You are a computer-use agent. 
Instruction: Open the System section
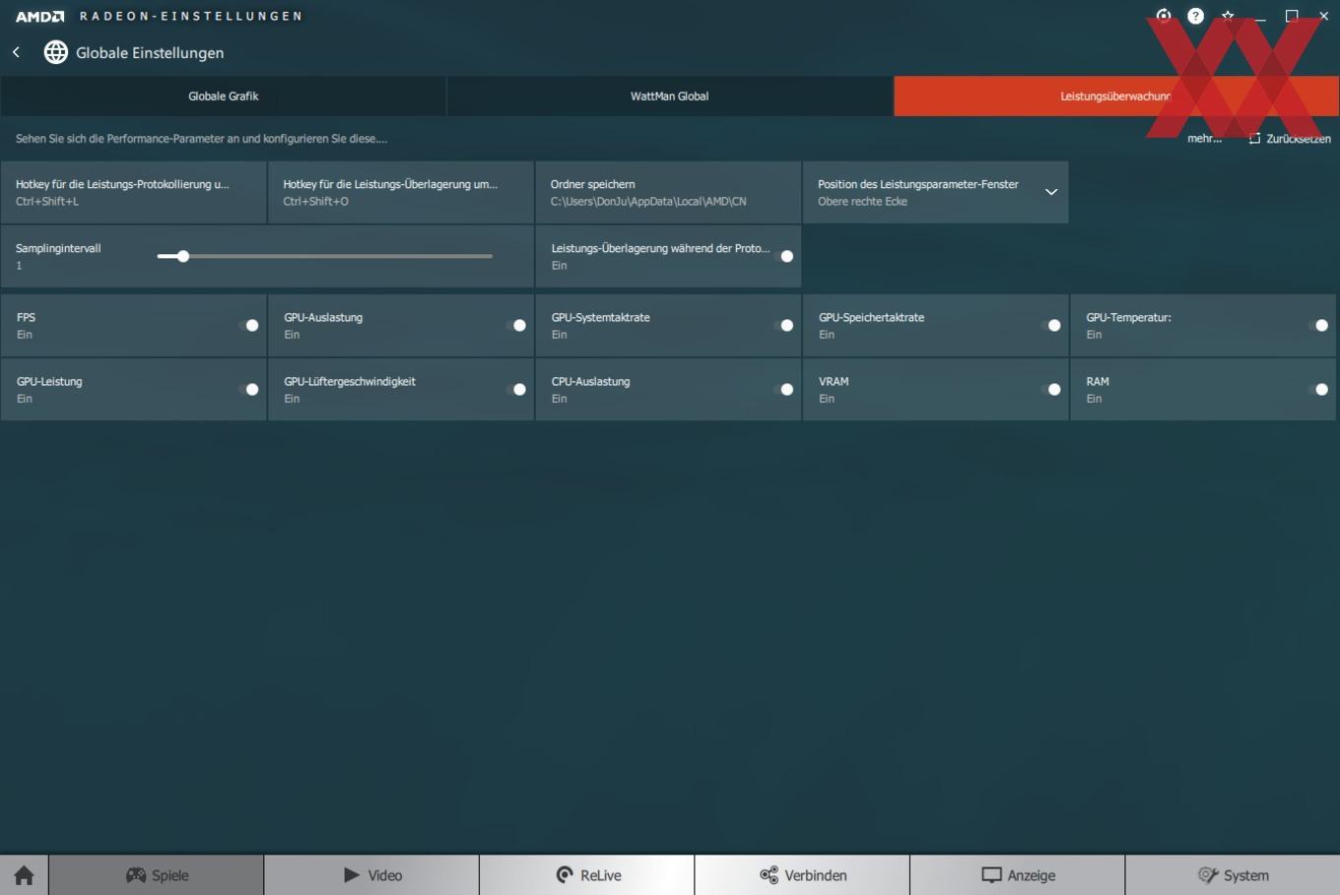click(x=1233, y=875)
